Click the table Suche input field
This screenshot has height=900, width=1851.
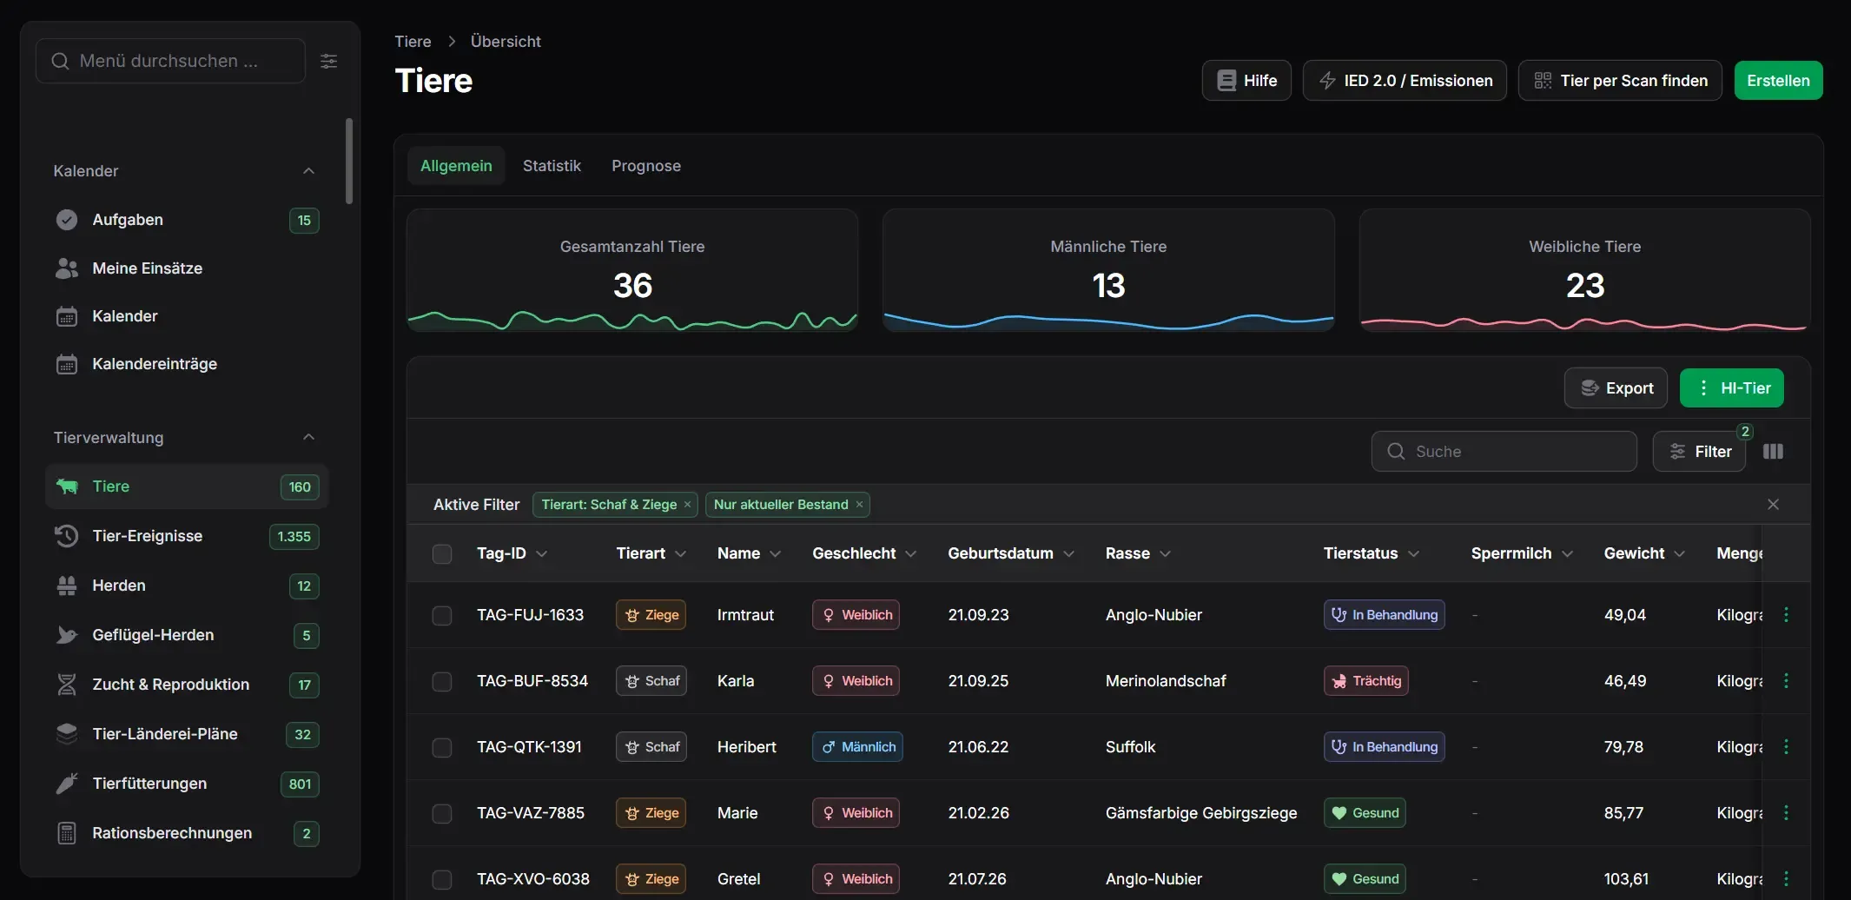(1504, 452)
